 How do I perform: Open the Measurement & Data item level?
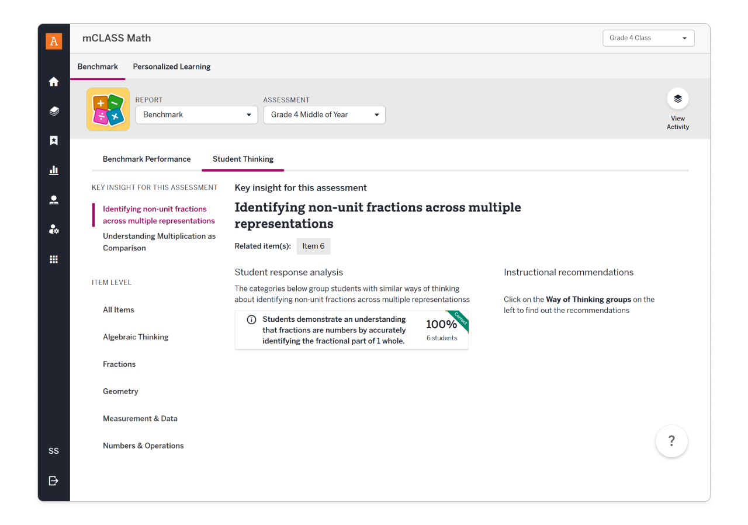click(x=140, y=419)
